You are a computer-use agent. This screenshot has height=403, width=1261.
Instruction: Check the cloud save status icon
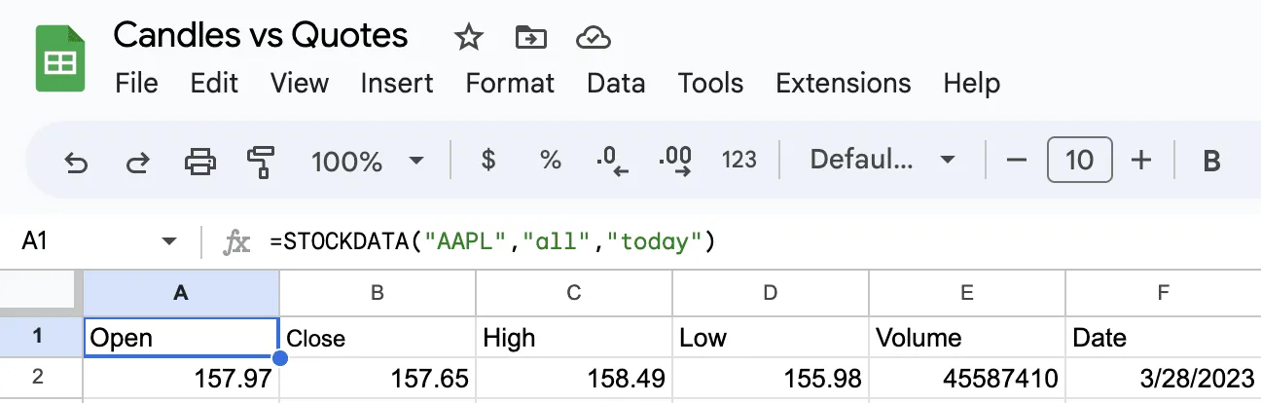[x=594, y=38]
